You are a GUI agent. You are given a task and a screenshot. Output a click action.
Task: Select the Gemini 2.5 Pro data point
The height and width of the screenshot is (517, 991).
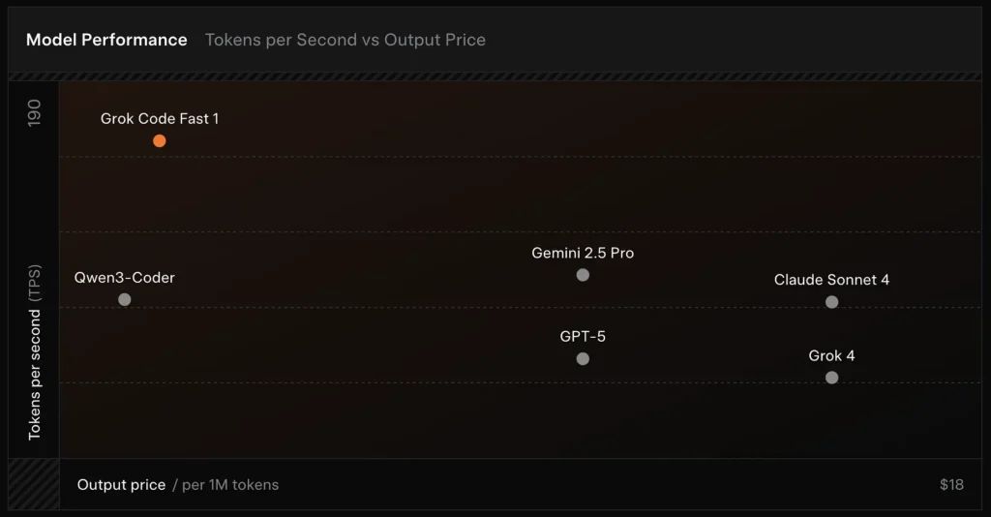(x=583, y=275)
